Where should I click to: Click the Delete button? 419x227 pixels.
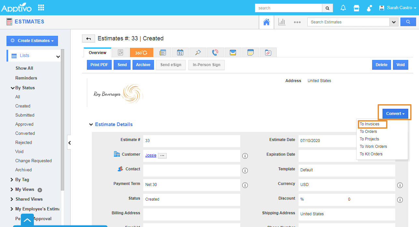[x=382, y=65]
